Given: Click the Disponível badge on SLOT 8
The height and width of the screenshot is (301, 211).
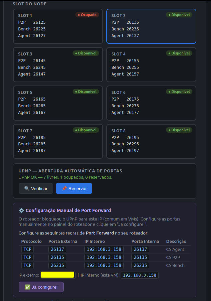Looking at the screenshot, I should [179, 130].
